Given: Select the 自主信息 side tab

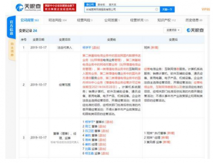Looking at the screenshot, I should coord(12,50).
